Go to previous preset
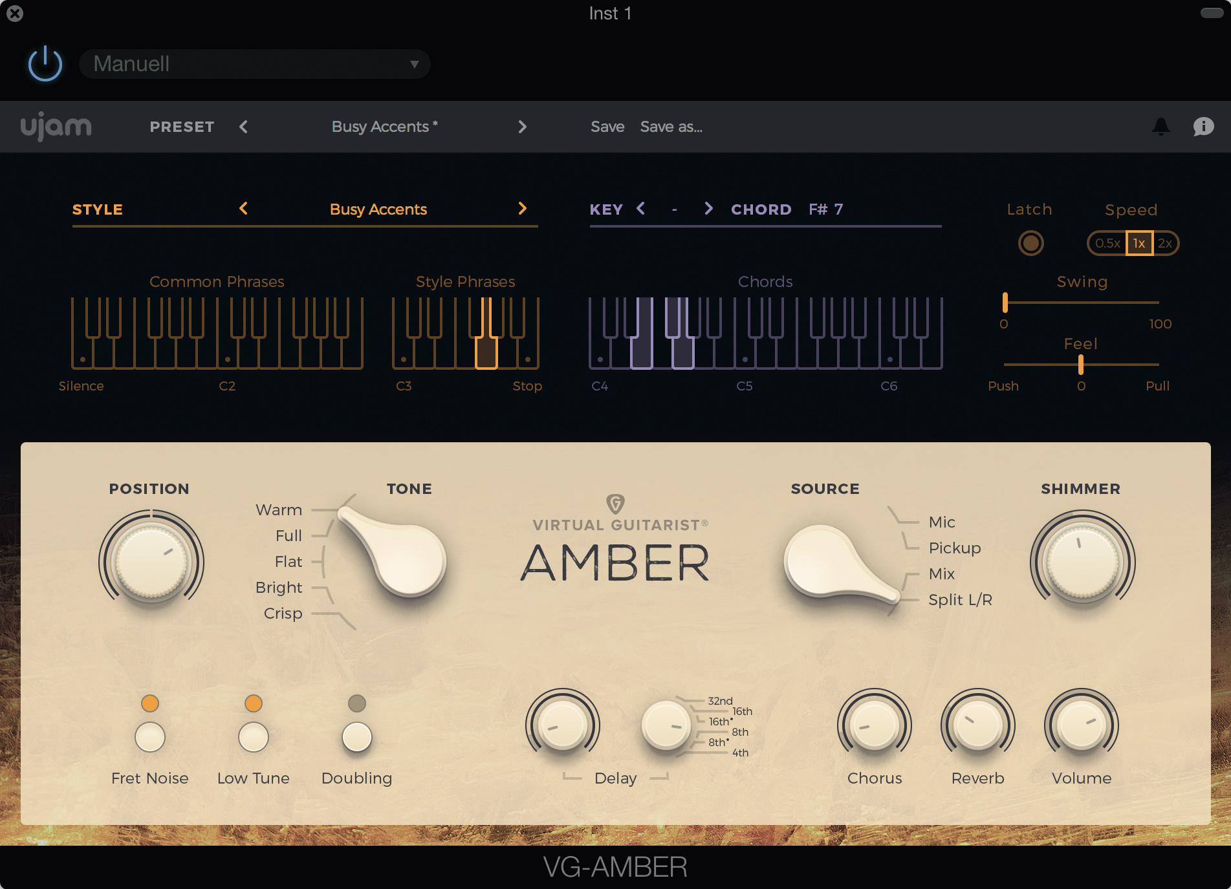Viewport: 1231px width, 889px height. 244,127
